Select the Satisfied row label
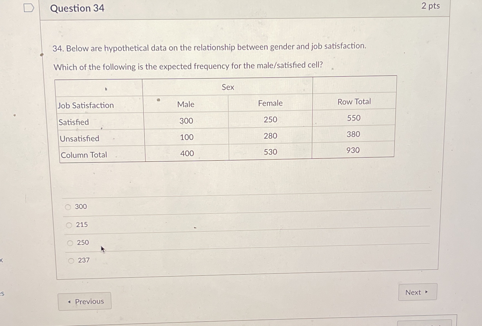Viewport: 482px width, 326px height. (73, 122)
